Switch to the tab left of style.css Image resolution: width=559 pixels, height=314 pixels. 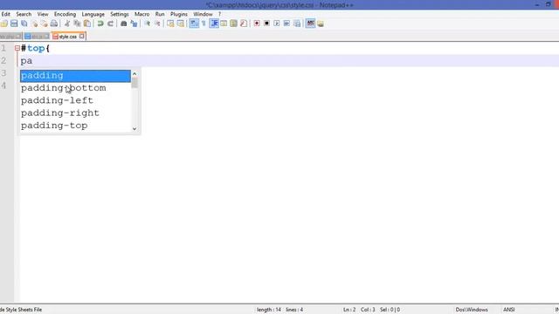(x=37, y=37)
